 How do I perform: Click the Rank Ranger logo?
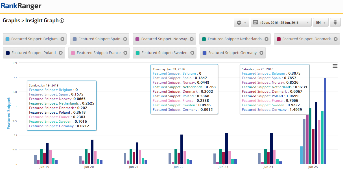pos(21,6)
